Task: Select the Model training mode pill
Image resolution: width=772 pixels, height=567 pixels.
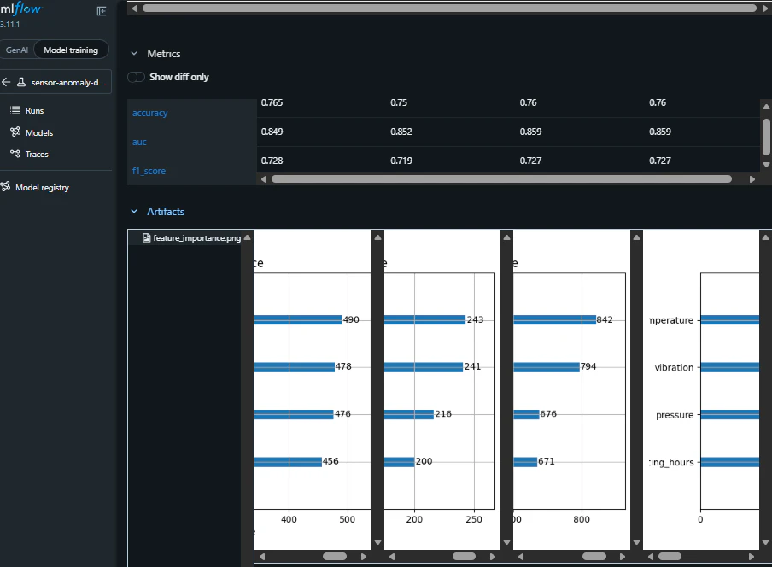Action: coord(71,50)
